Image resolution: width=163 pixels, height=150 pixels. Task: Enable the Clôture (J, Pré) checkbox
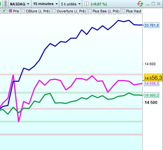tap(23, 11)
